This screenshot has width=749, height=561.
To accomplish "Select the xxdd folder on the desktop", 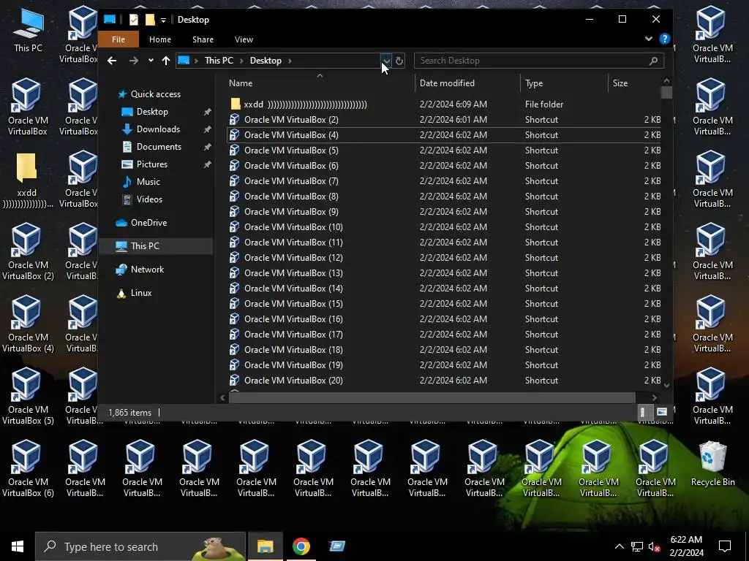I will tap(27, 180).
